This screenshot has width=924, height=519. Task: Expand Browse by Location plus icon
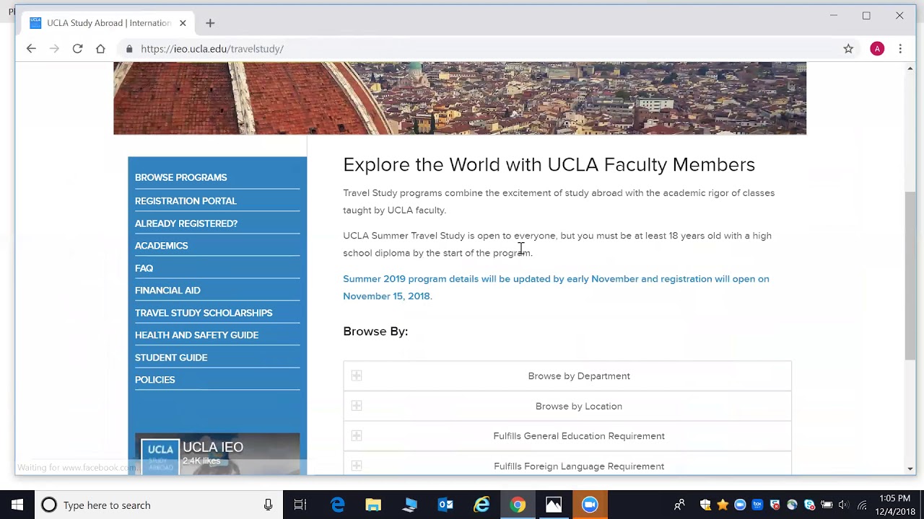357,406
